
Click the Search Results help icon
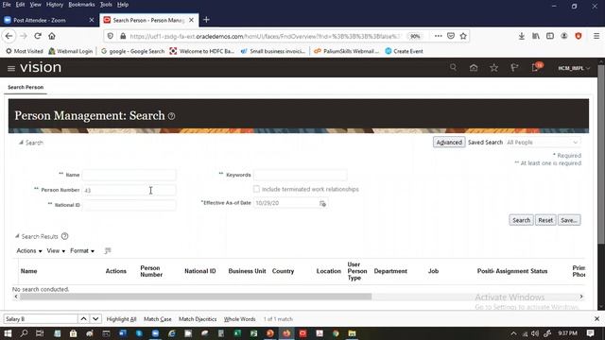click(65, 236)
